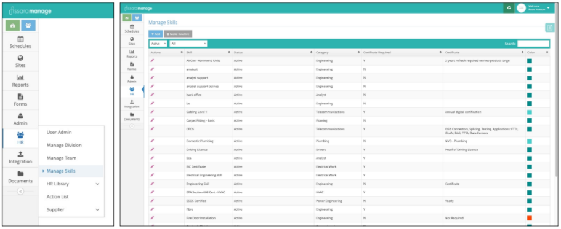Click 'Electrical Engineering skill' name
The width and height of the screenshot is (561, 229).
pos(204,175)
